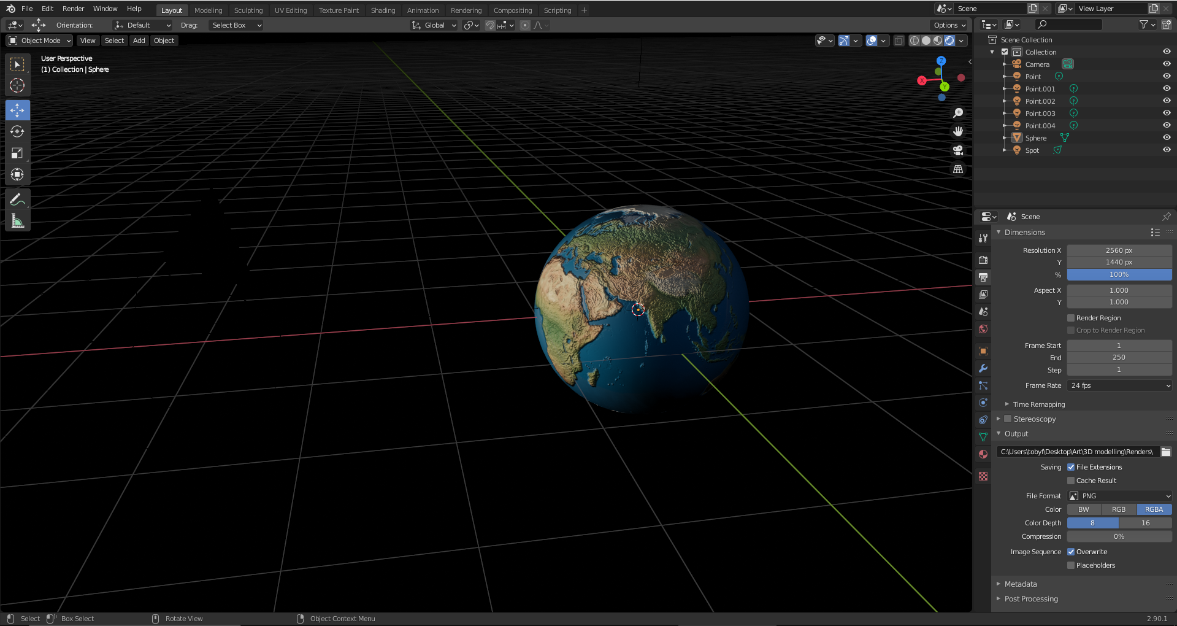Switch to wireframe viewport shading
The image size is (1177, 626).
(x=914, y=41)
